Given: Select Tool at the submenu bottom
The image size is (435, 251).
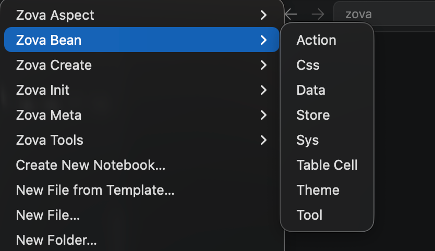Looking at the screenshot, I should click(x=309, y=215).
